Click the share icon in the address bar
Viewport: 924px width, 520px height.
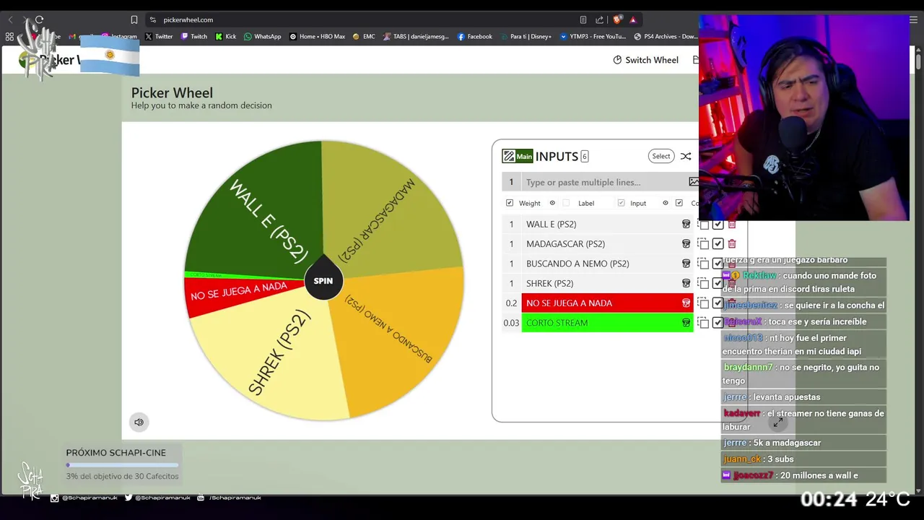coord(600,19)
